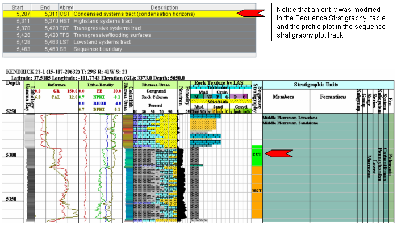Click the Stratigraphic Units track header

(316, 85)
